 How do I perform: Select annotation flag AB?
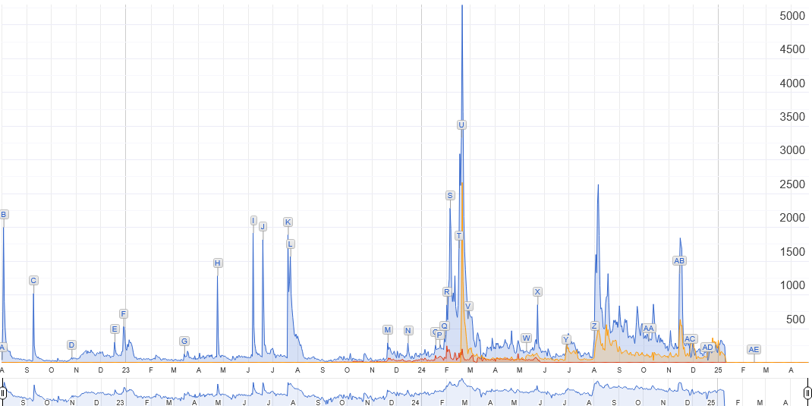pos(679,261)
